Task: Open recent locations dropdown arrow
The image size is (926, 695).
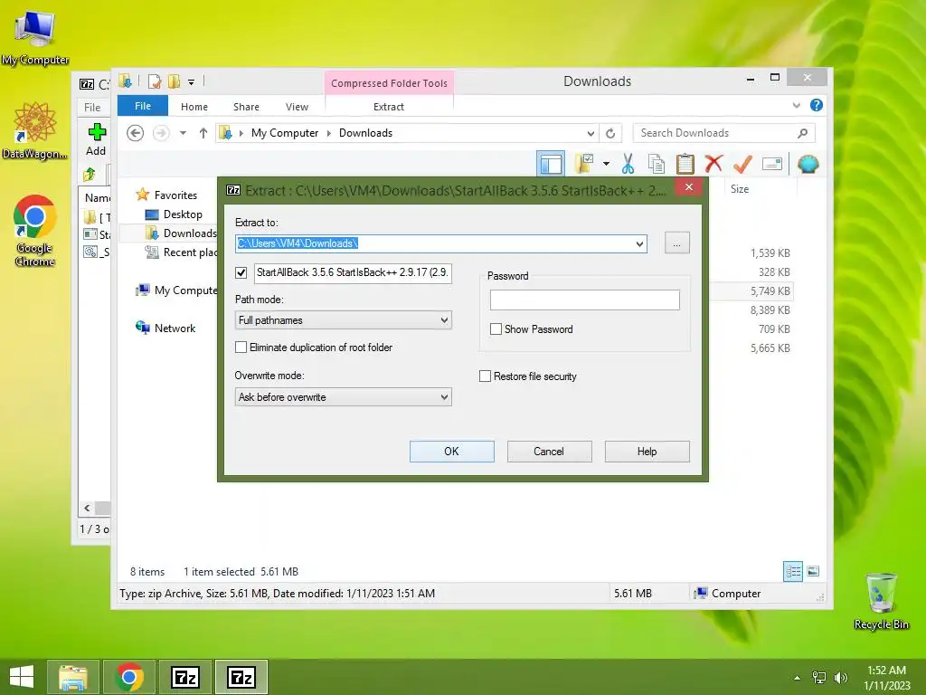Action: click(x=183, y=133)
